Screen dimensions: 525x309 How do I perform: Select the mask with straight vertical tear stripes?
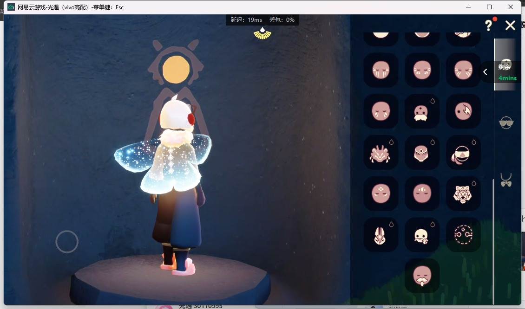point(381,70)
